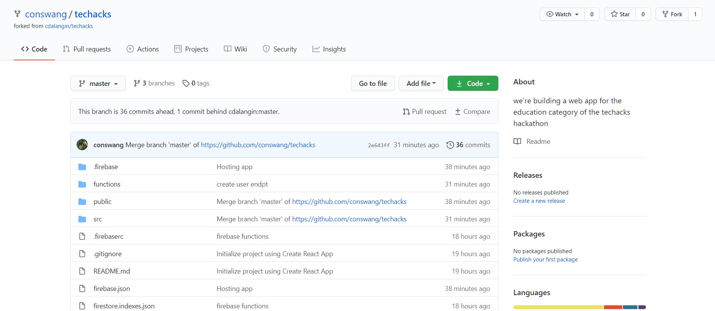The height and width of the screenshot is (311, 715).
Task: Open the Actions tab
Action: (143, 49)
